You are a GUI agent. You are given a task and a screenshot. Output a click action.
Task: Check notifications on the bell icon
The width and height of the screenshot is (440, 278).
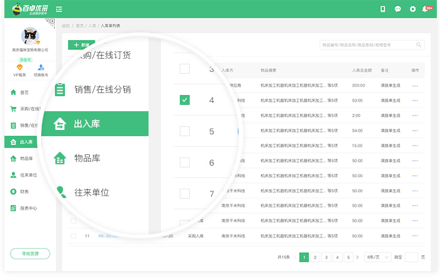pyautogui.click(x=426, y=9)
